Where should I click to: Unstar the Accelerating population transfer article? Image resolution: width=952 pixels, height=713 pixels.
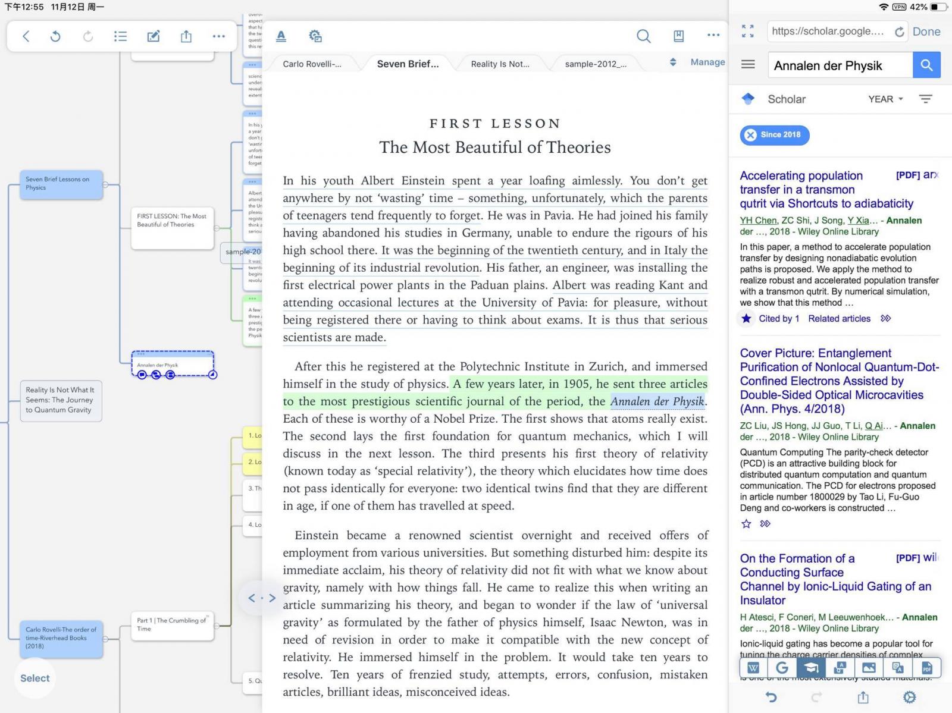[746, 319]
